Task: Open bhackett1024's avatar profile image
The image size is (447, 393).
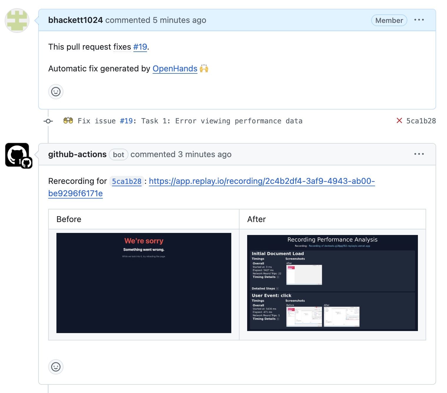Action: pos(17,21)
